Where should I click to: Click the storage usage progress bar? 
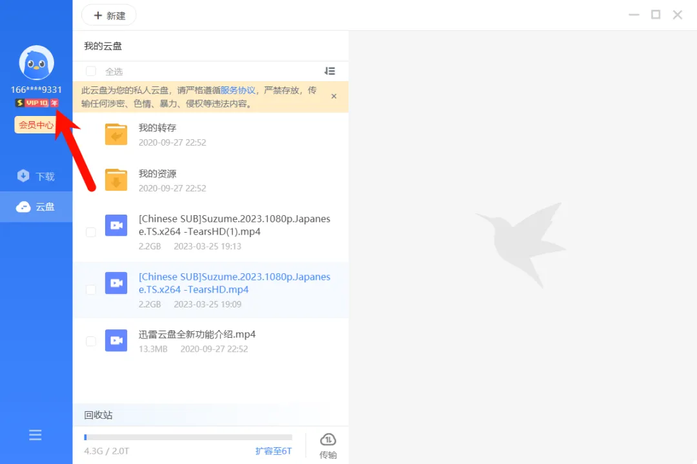tap(188, 438)
